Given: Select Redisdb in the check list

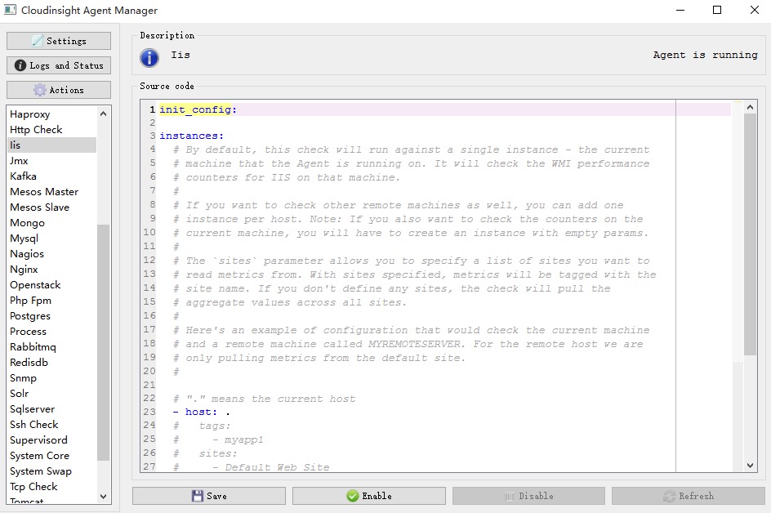Looking at the screenshot, I should [52, 363].
